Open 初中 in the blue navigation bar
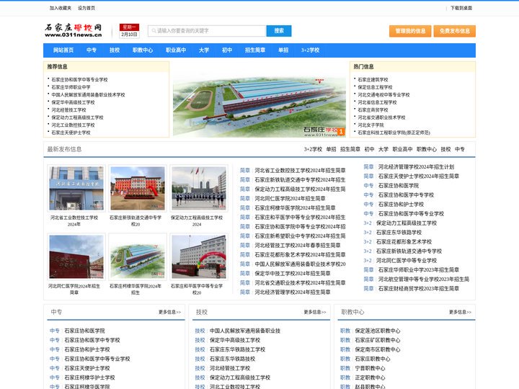The image size is (519, 389). coord(227,50)
